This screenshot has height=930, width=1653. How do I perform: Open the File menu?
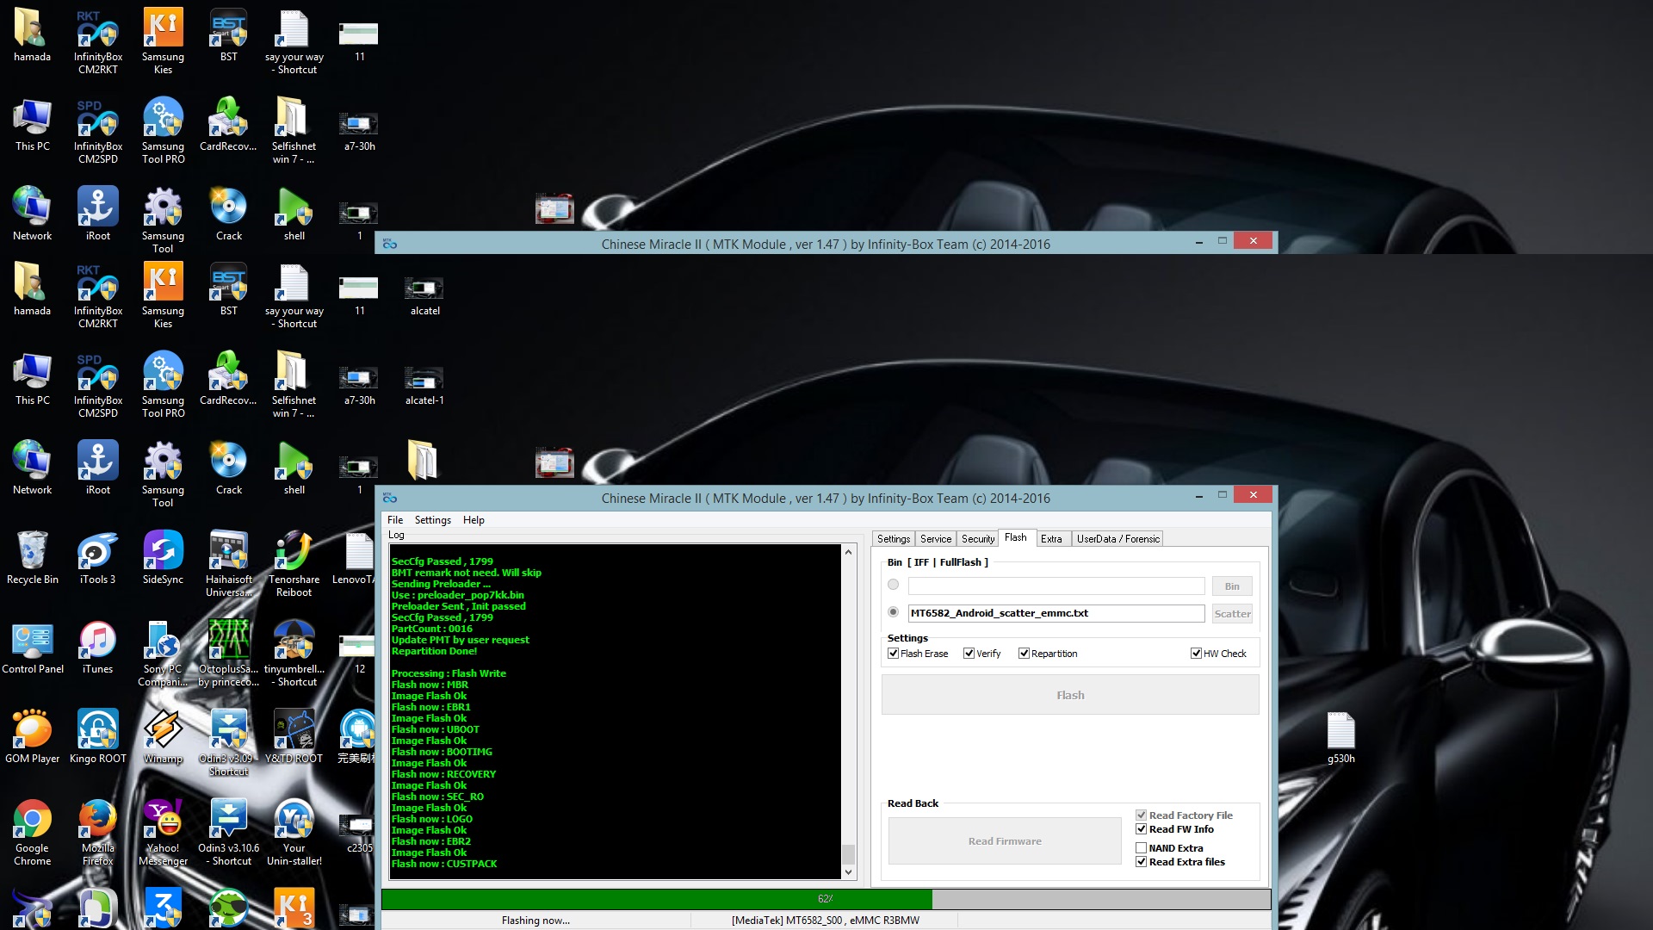click(x=395, y=520)
